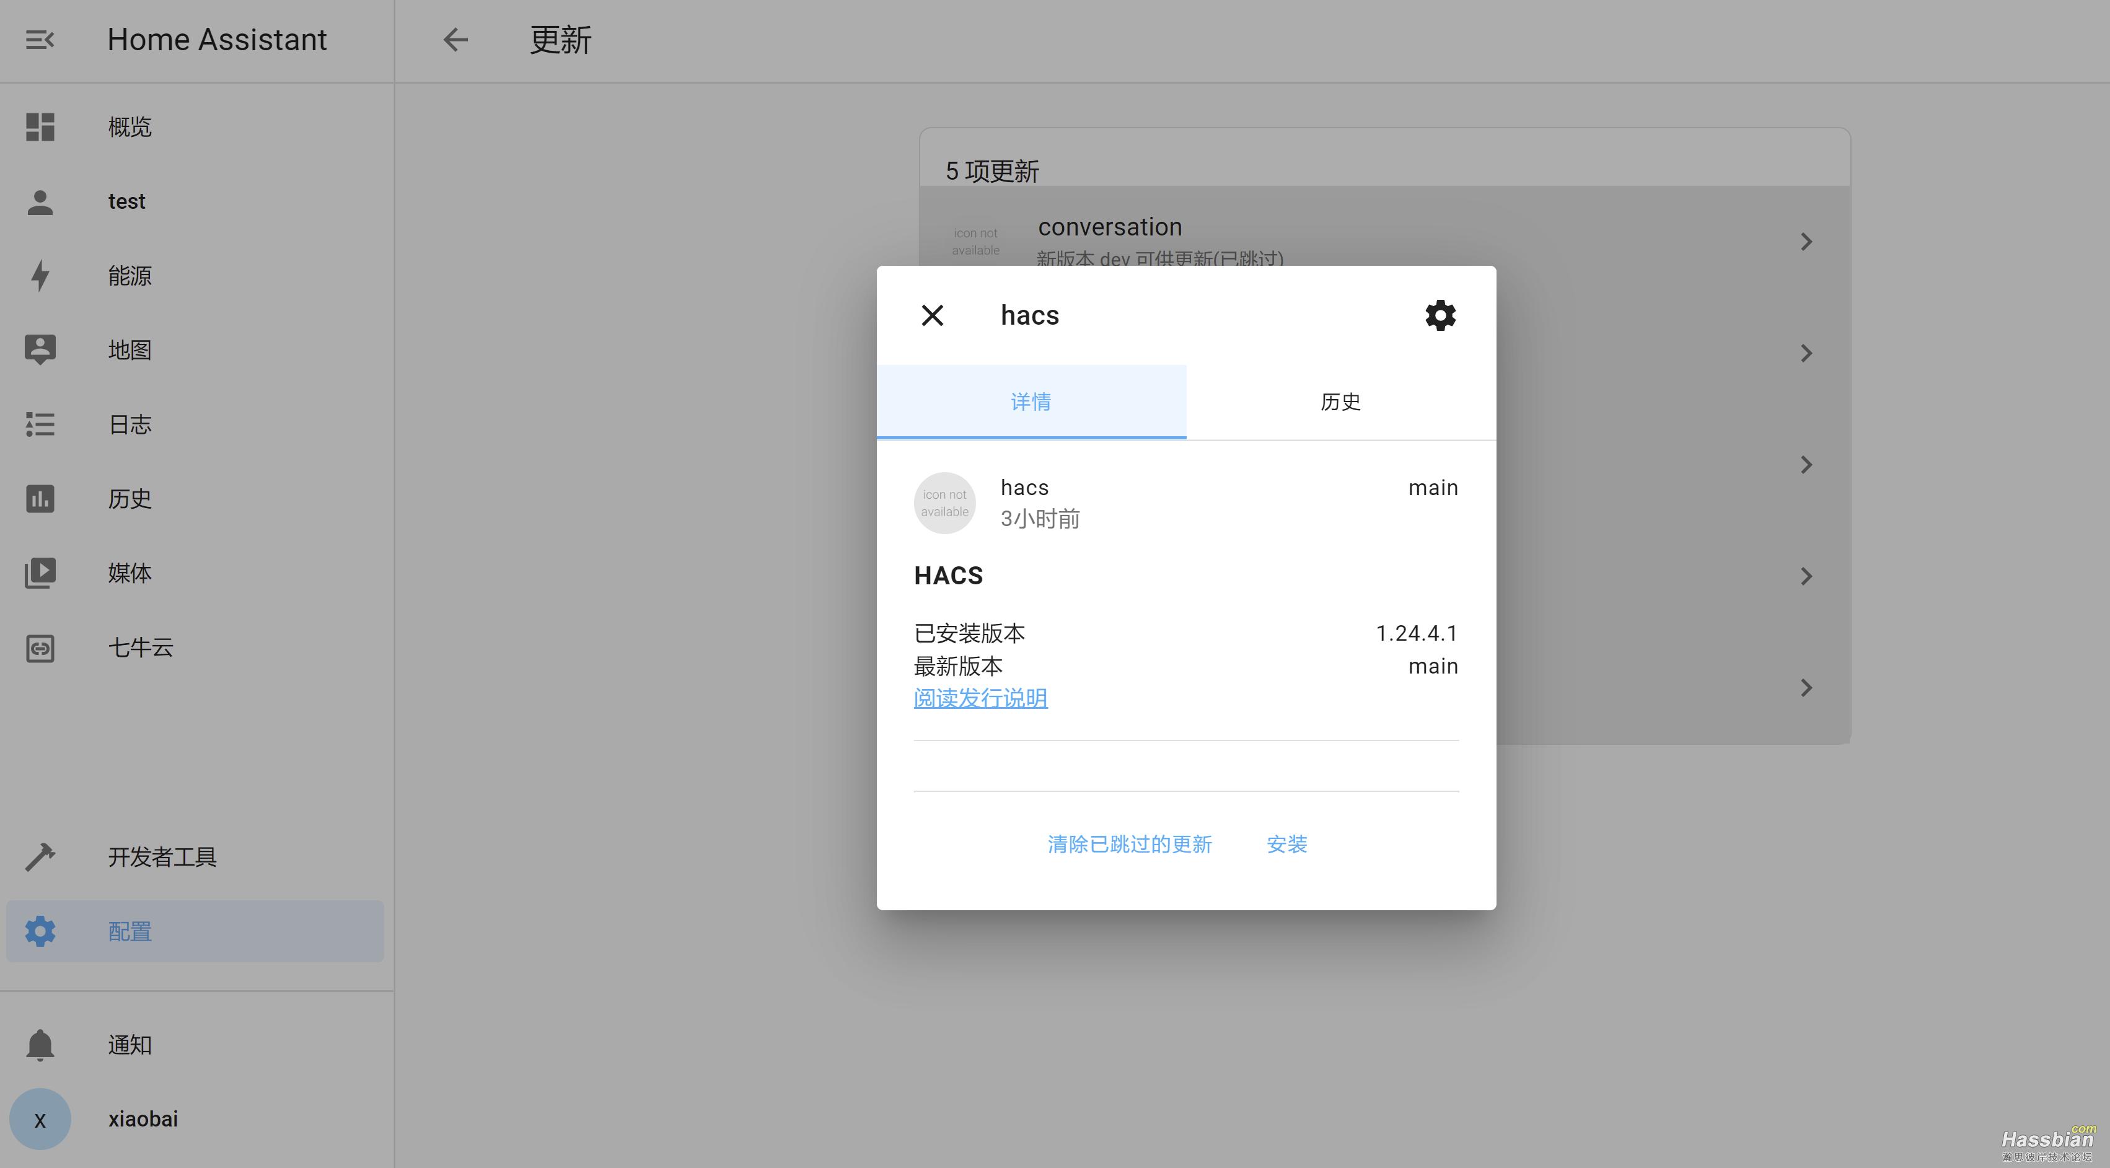
Task: Switch to the 历史 tab in dialog
Action: point(1341,402)
